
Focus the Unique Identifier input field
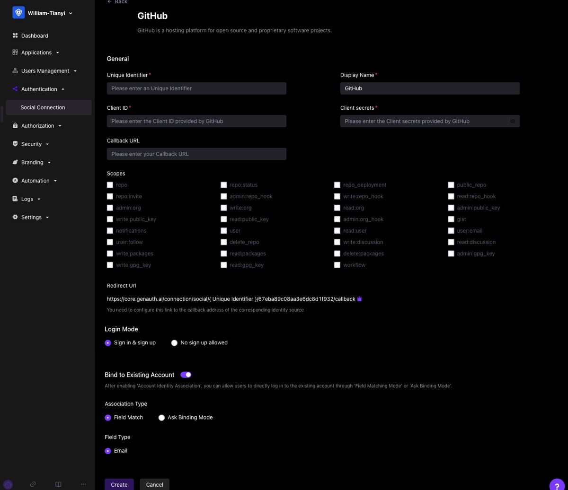[x=196, y=88]
